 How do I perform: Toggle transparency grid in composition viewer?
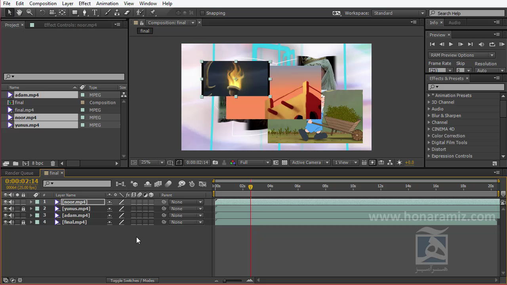tap(284, 162)
